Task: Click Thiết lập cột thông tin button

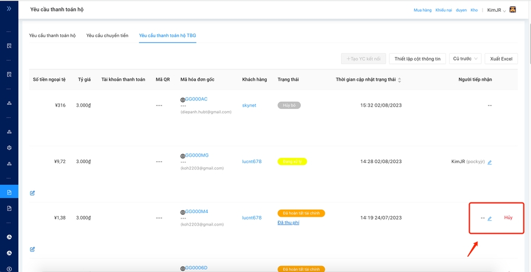Action: pyautogui.click(x=417, y=59)
